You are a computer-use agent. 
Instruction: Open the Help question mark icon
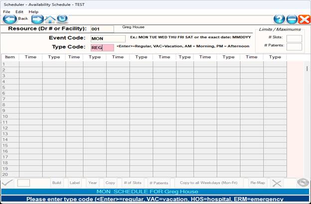(280, 19)
